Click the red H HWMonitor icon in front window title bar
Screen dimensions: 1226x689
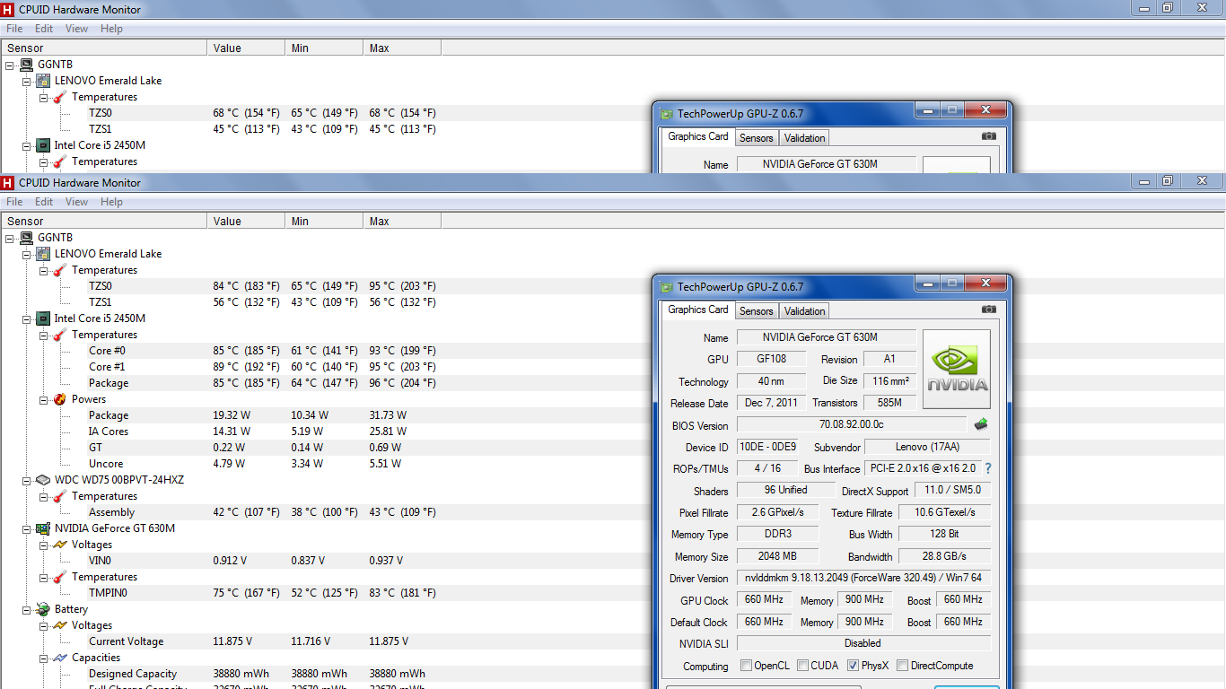pos(8,182)
